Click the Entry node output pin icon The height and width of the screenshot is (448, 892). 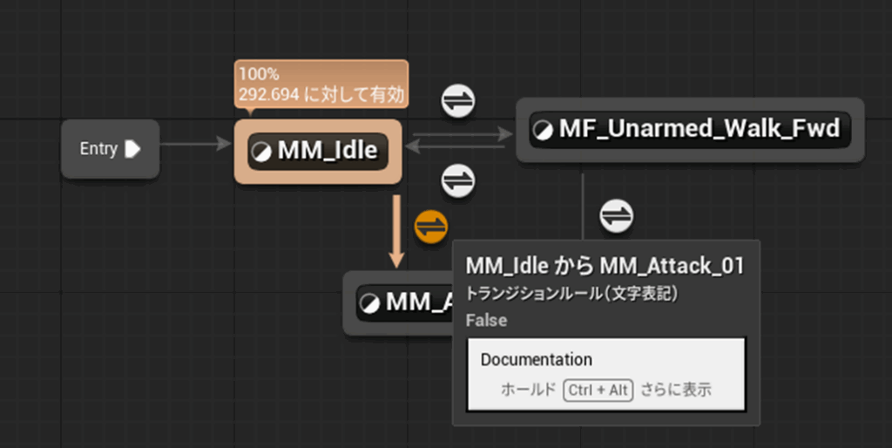coord(132,149)
